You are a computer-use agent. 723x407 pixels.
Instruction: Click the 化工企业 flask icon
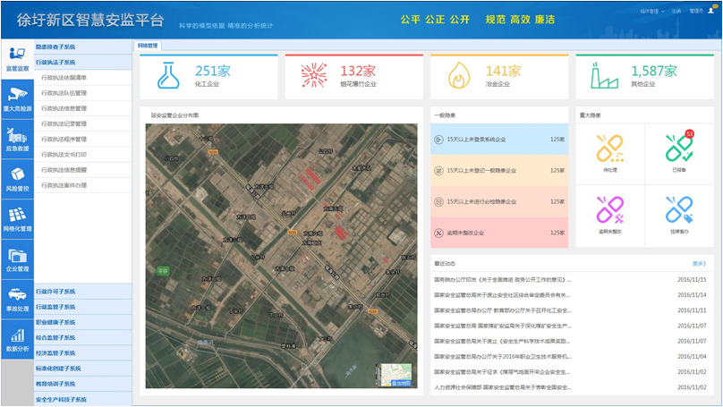coord(168,76)
